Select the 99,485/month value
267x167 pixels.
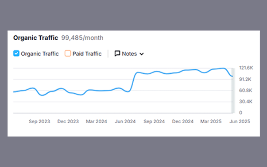click(x=82, y=38)
